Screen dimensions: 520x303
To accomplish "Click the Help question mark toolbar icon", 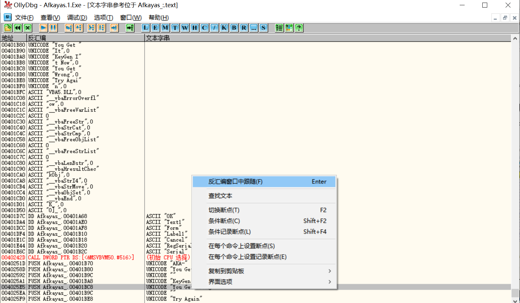I will (x=299, y=28).
